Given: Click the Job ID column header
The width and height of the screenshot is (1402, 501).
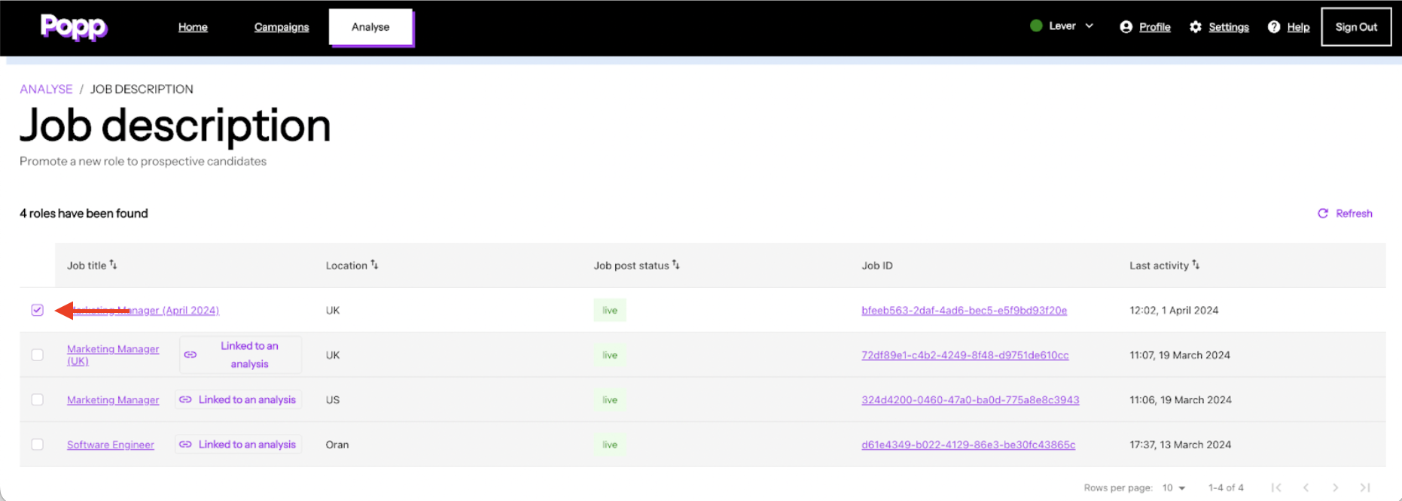Looking at the screenshot, I should 876,266.
